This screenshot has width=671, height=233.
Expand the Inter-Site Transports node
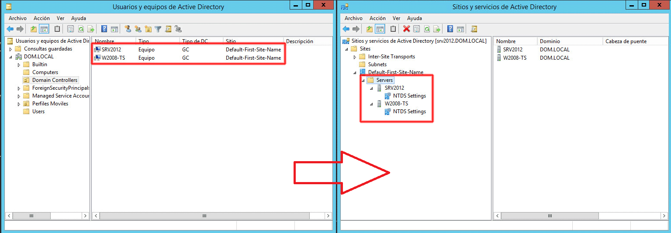coord(355,57)
